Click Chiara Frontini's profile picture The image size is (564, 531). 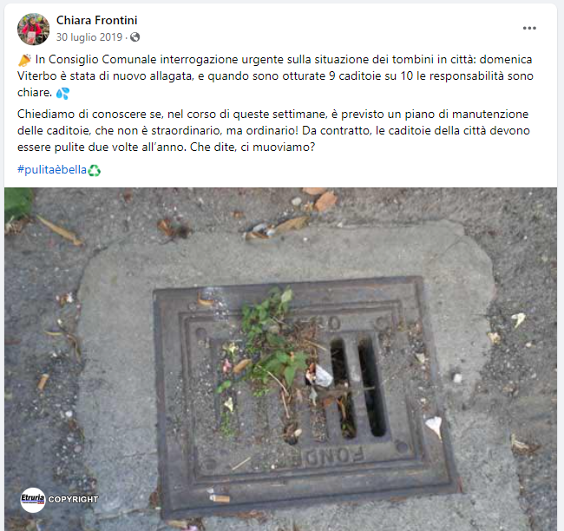click(34, 29)
